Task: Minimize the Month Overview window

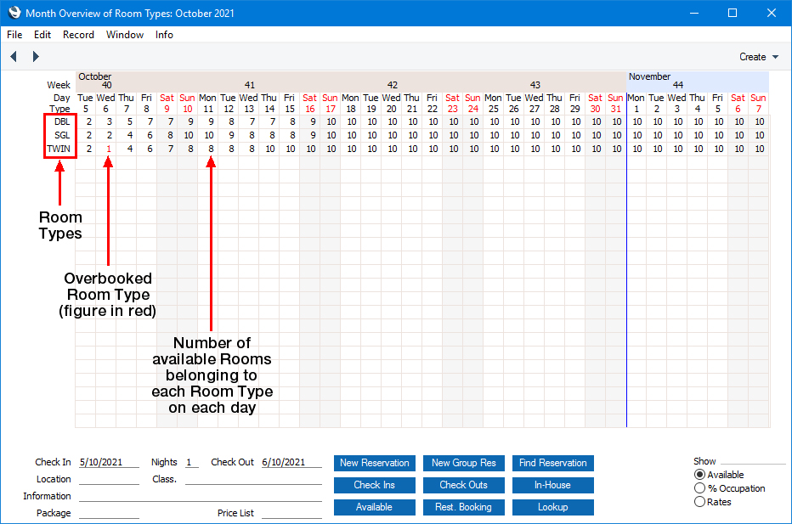Action: pyautogui.click(x=694, y=13)
